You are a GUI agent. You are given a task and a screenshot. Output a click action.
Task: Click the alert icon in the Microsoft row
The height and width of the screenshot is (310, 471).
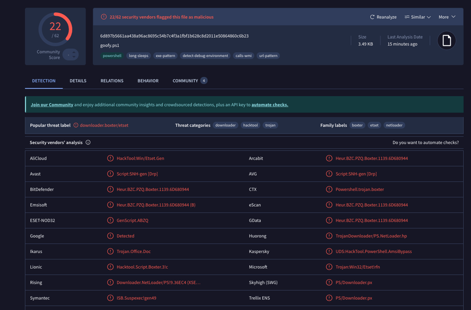pyautogui.click(x=329, y=267)
